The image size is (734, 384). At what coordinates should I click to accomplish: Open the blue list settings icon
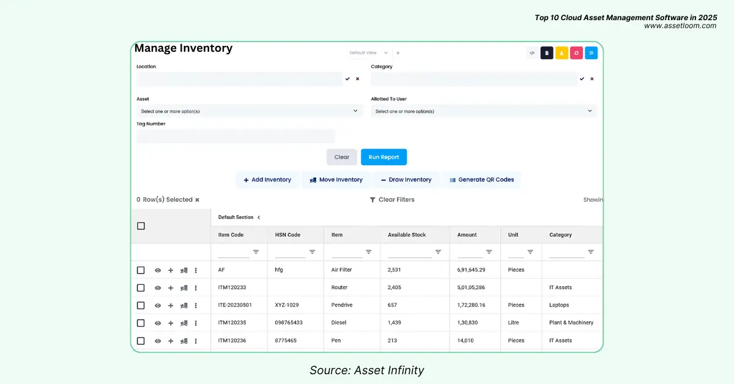(x=591, y=53)
